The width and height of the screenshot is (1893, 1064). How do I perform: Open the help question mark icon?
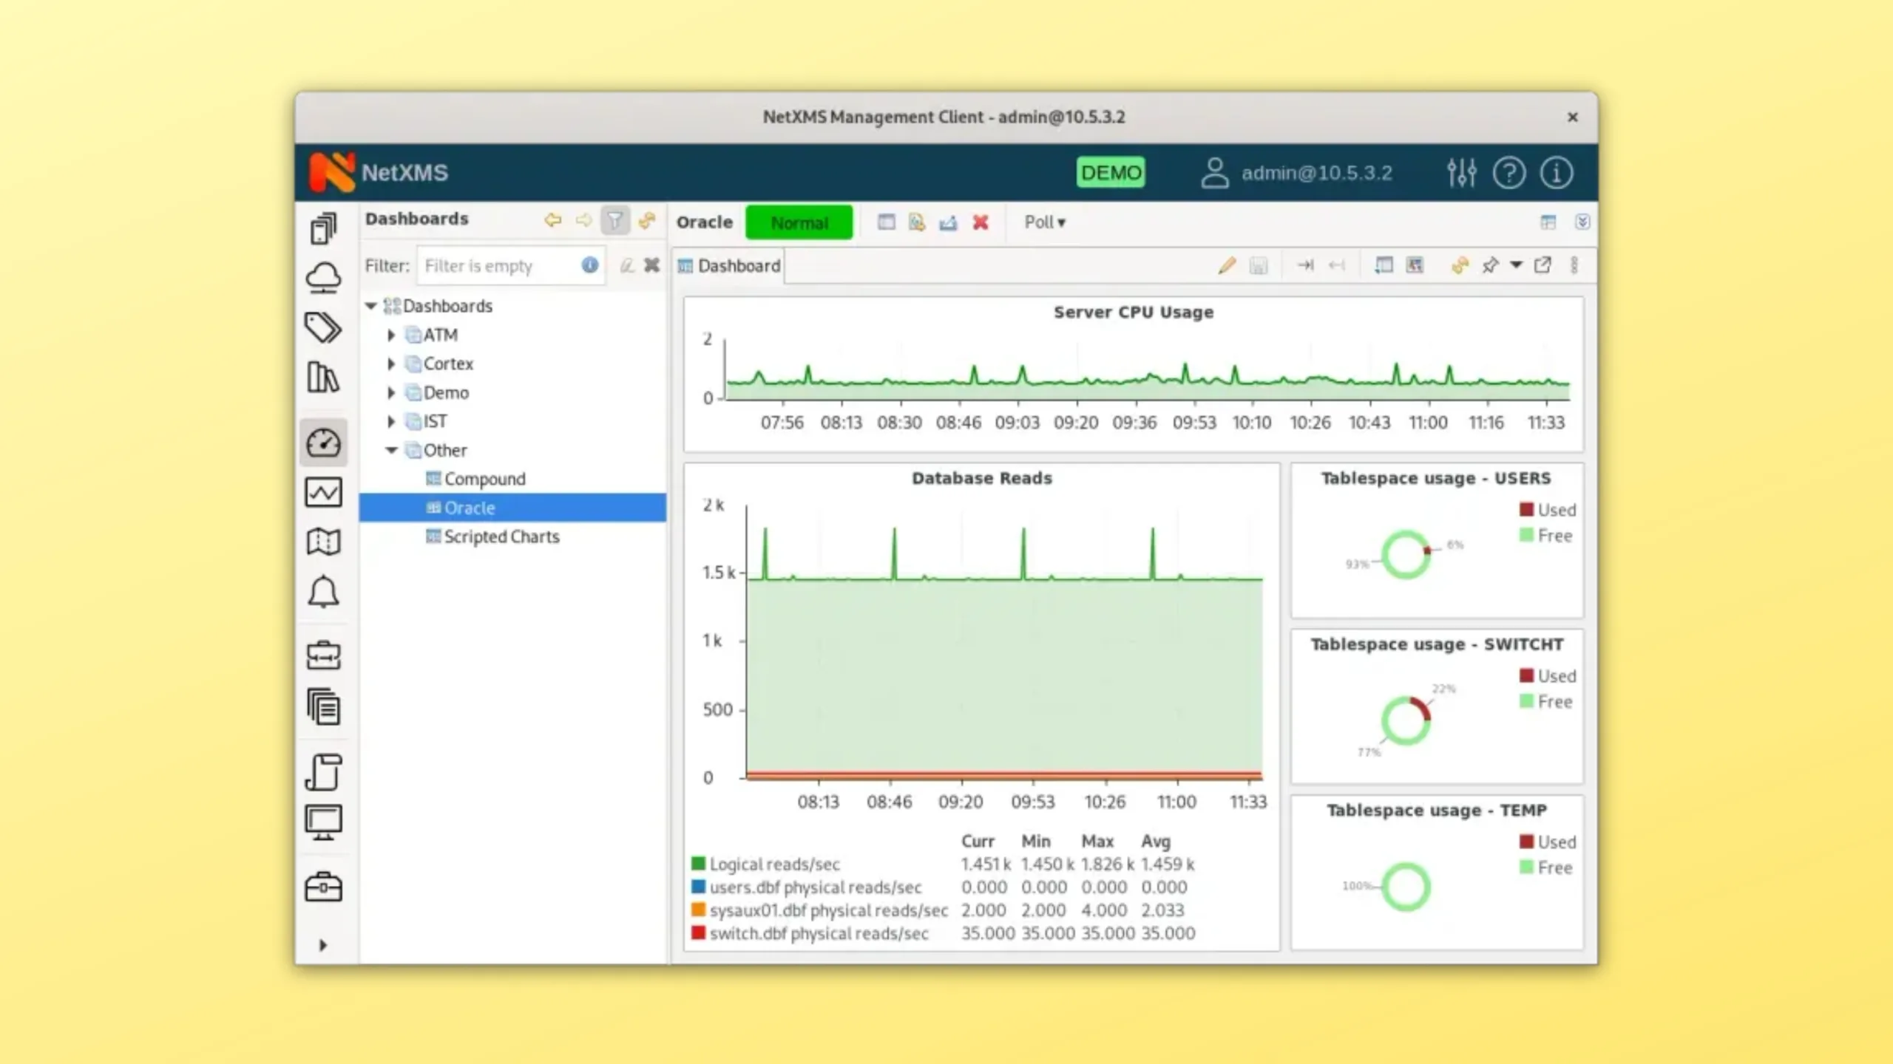point(1508,173)
